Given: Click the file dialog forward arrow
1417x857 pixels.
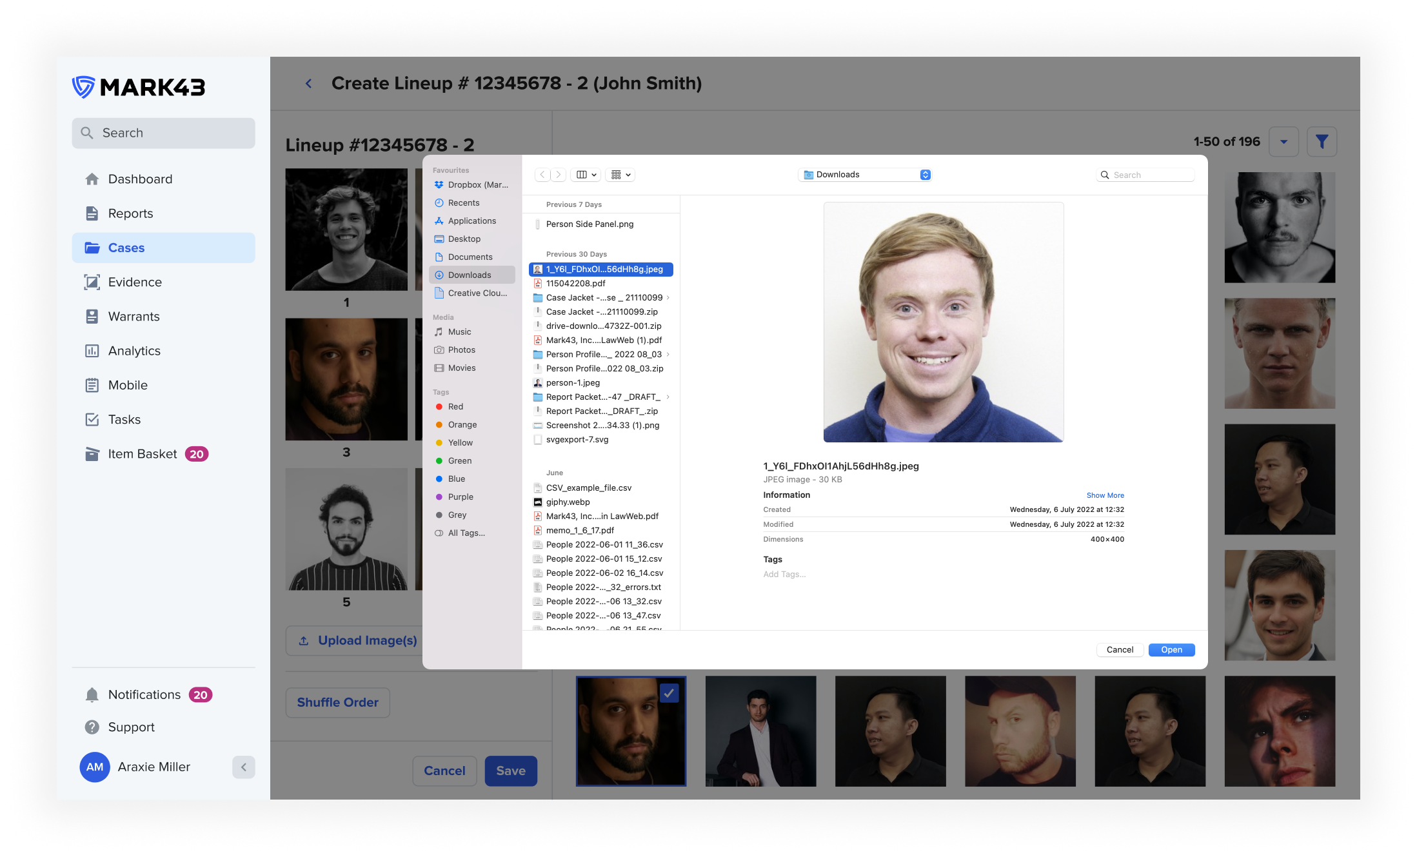Looking at the screenshot, I should (x=559, y=175).
